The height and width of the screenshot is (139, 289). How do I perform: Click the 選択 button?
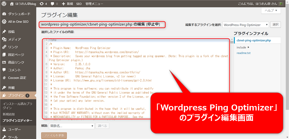click(x=275, y=25)
